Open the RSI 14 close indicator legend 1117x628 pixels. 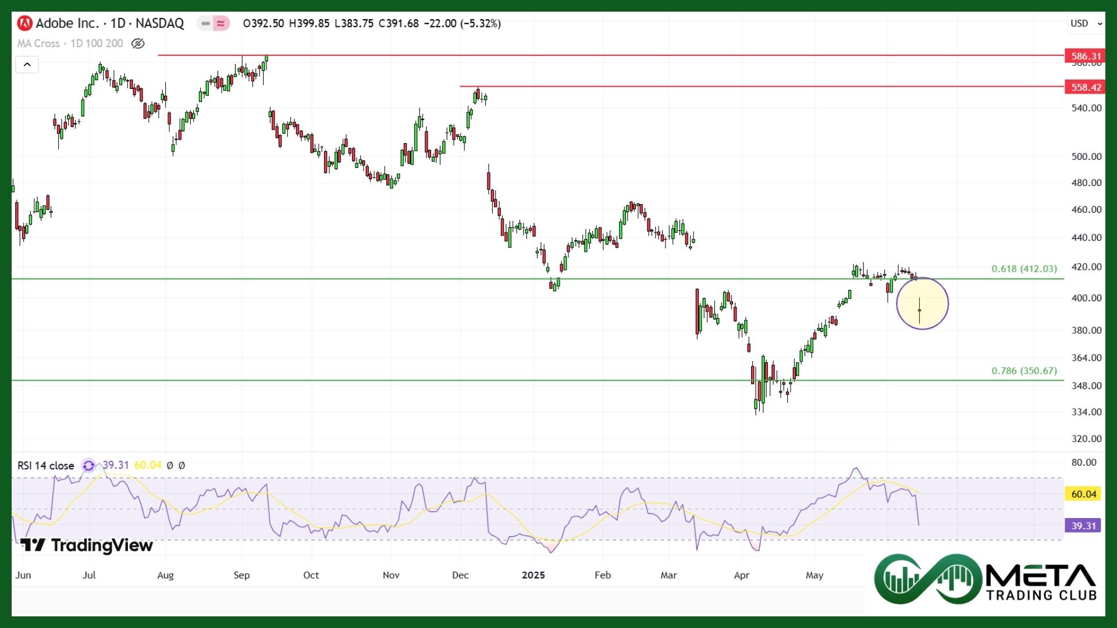(x=46, y=466)
